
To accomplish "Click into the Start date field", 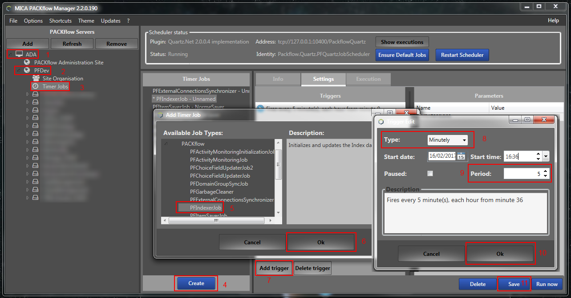I will pyautogui.click(x=442, y=156).
